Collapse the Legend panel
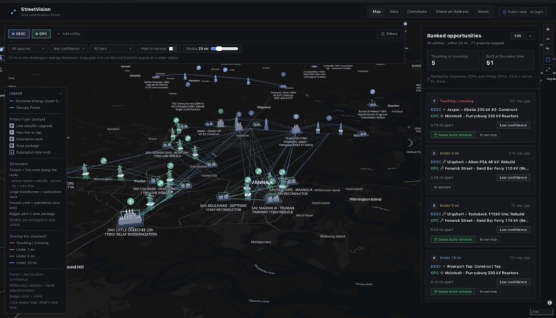 point(61,93)
